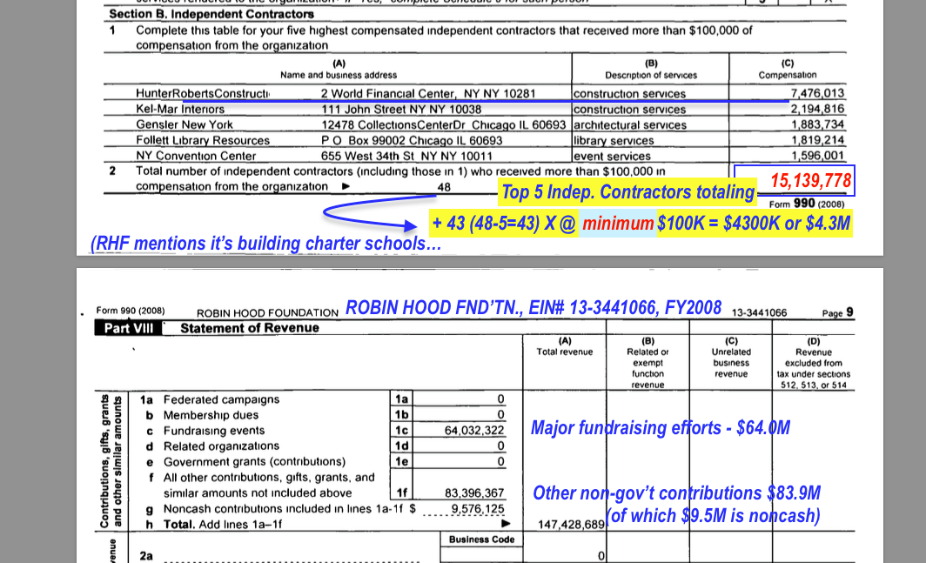This screenshot has height=563, width=926.
Task: Click the blue ROBIN HOOD FND'TN EIN annotation
Action: (533, 308)
